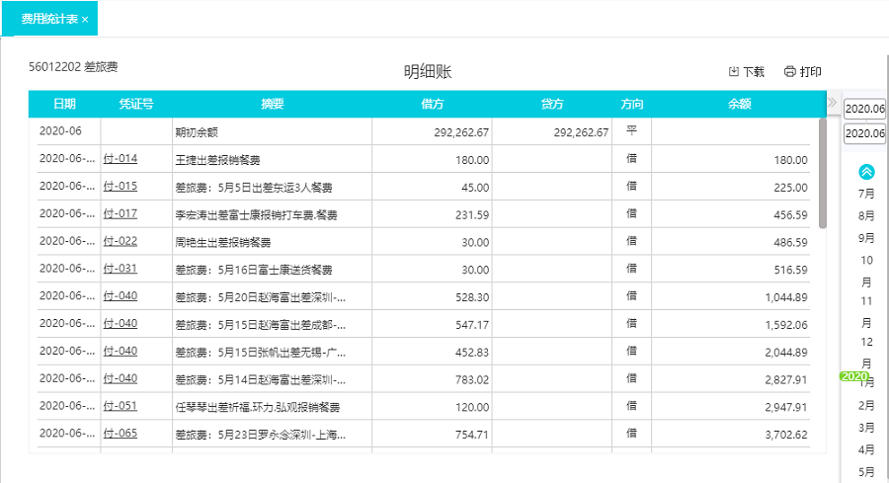Image resolution: width=889 pixels, height=483 pixels.
Task: Select 3月 in the month list
Action: [866, 428]
